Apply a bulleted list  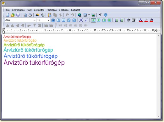click(116, 20)
